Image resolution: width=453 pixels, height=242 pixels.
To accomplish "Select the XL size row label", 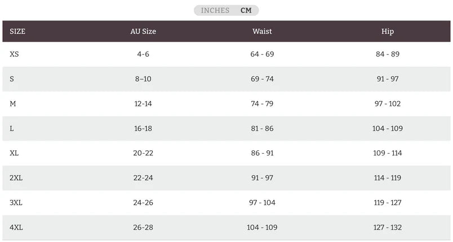I will [15, 153].
